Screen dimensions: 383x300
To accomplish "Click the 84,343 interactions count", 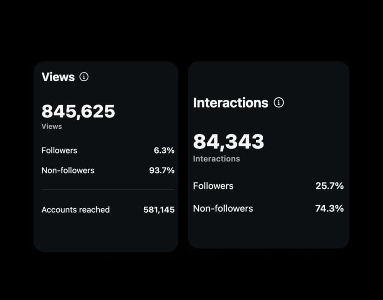I will click(229, 141).
